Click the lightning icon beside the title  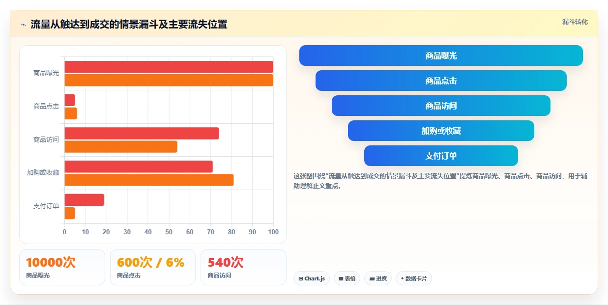pos(23,25)
